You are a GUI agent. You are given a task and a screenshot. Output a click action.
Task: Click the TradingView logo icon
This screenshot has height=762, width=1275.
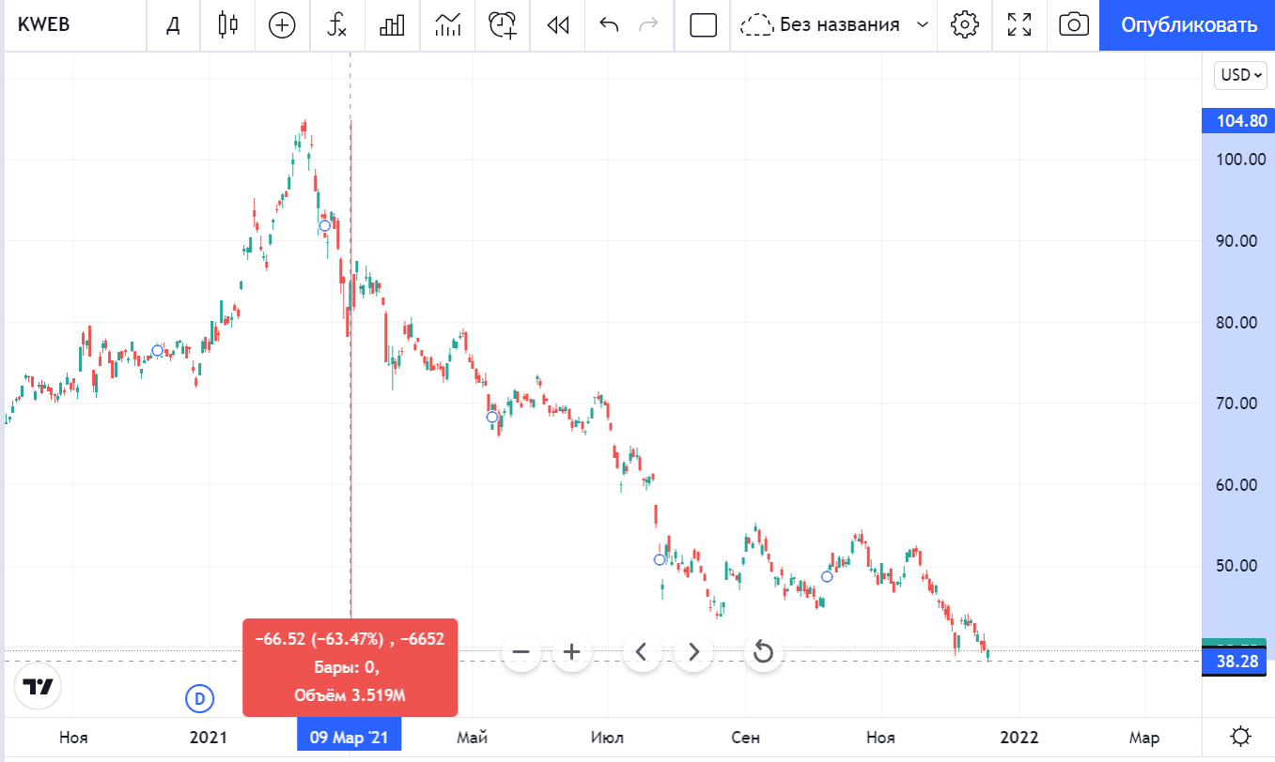(39, 686)
